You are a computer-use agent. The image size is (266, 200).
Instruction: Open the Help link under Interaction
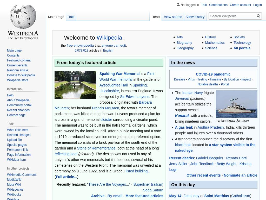point(10,95)
